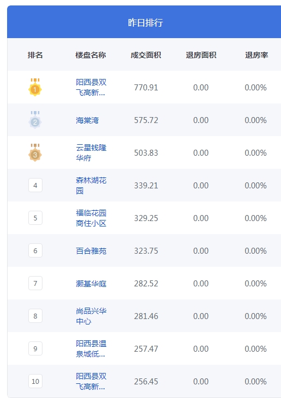Click the 退房率 column header

[256, 55]
